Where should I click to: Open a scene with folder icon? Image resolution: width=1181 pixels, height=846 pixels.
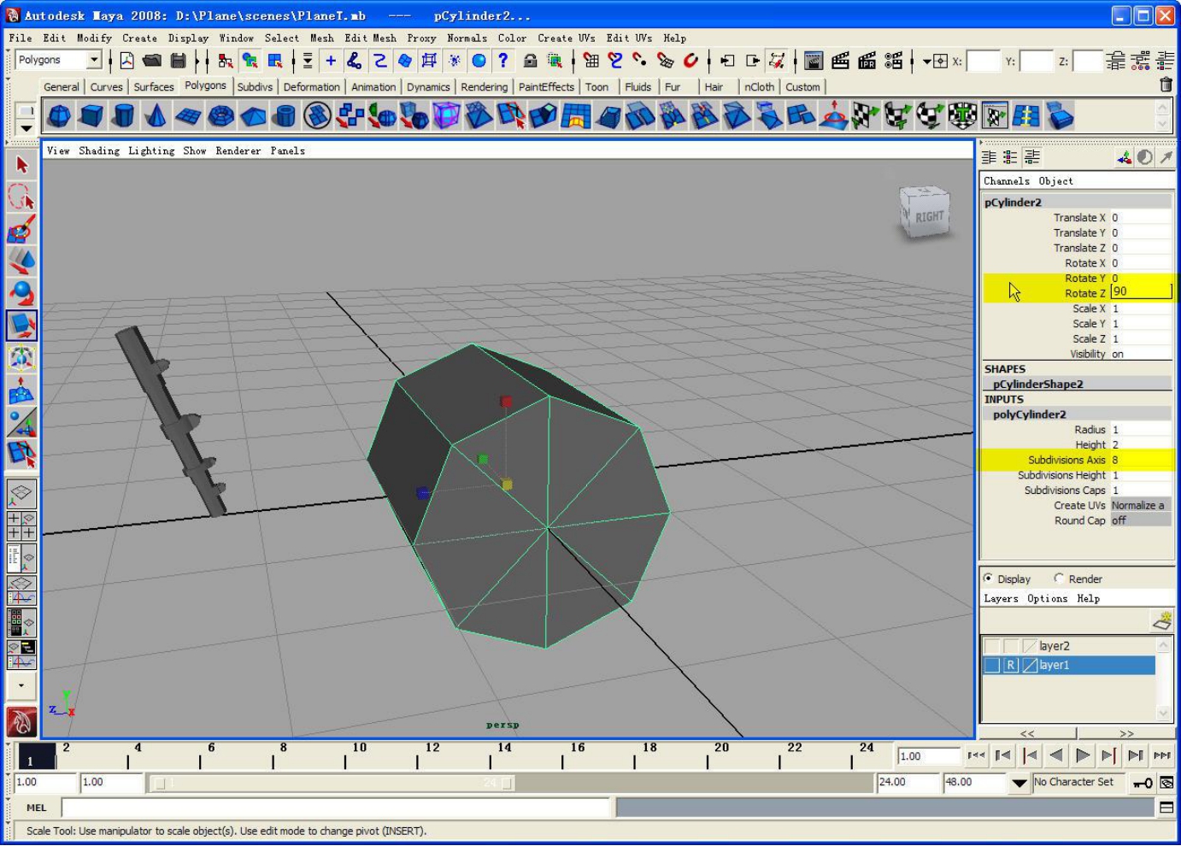[152, 61]
